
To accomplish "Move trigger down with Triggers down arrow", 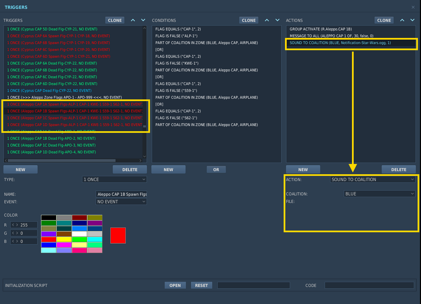I will (143, 20).
